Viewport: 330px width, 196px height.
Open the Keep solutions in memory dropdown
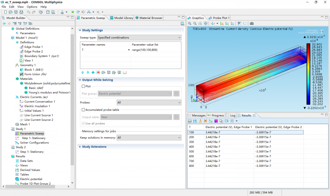point(148,138)
